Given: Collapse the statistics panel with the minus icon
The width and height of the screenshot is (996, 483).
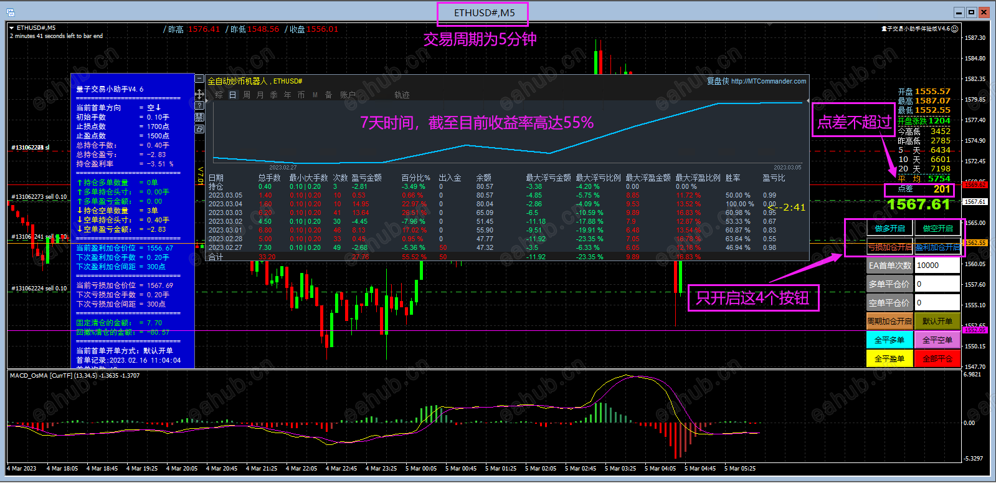Looking at the screenshot, I should [x=199, y=79].
